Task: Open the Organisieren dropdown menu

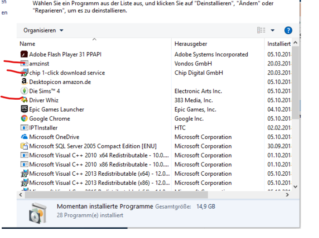Action: pyautogui.click(x=43, y=30)
